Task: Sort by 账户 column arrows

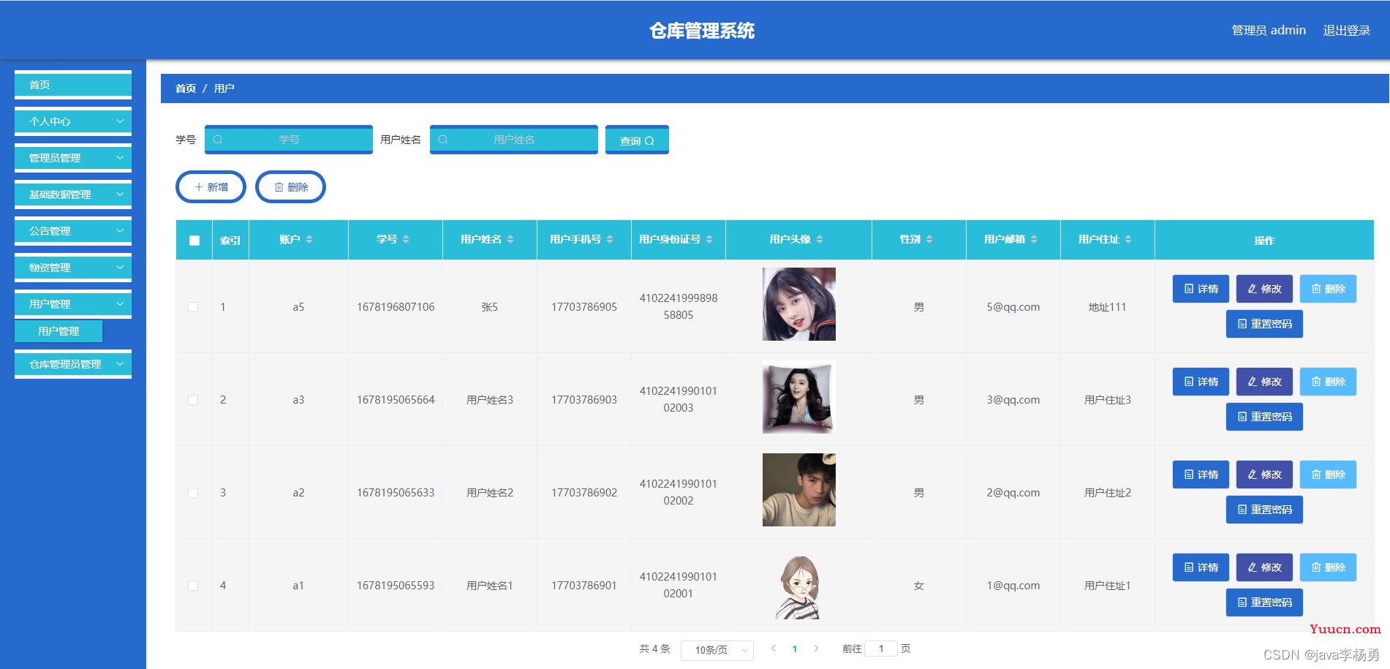Action: [309, 239]
